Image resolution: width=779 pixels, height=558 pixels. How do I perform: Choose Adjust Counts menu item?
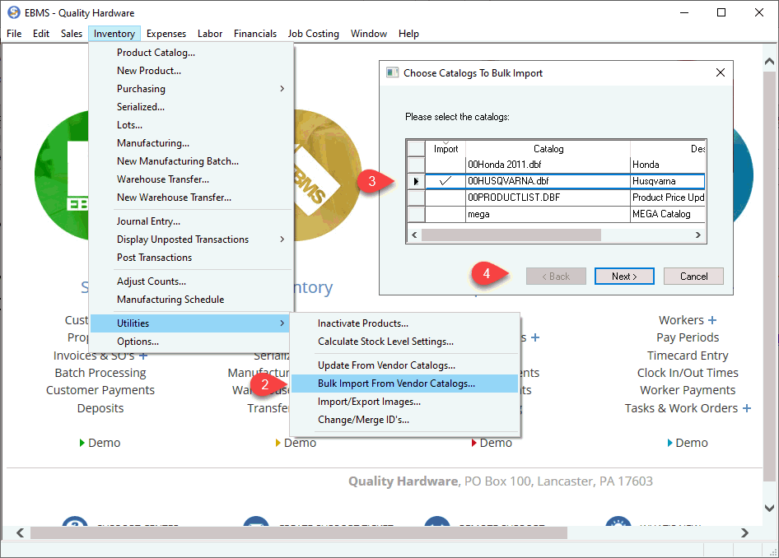tap(191, 281)
